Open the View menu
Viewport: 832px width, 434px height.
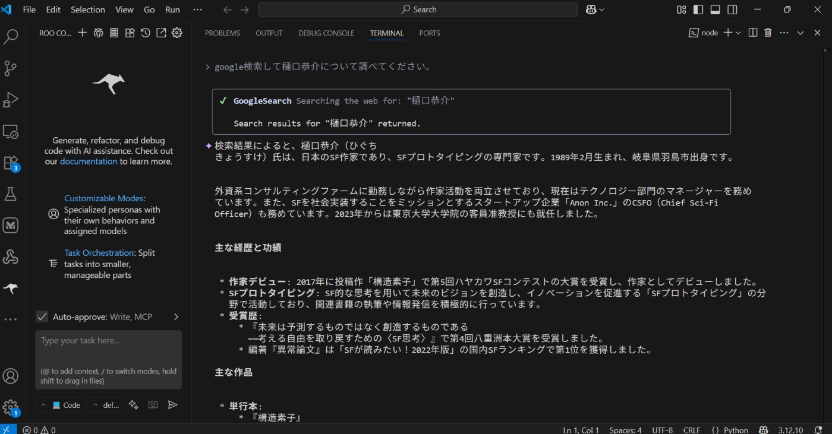click(x=124, y=9)
